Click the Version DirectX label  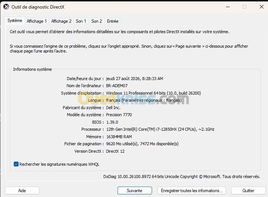(x=89, y=151)
